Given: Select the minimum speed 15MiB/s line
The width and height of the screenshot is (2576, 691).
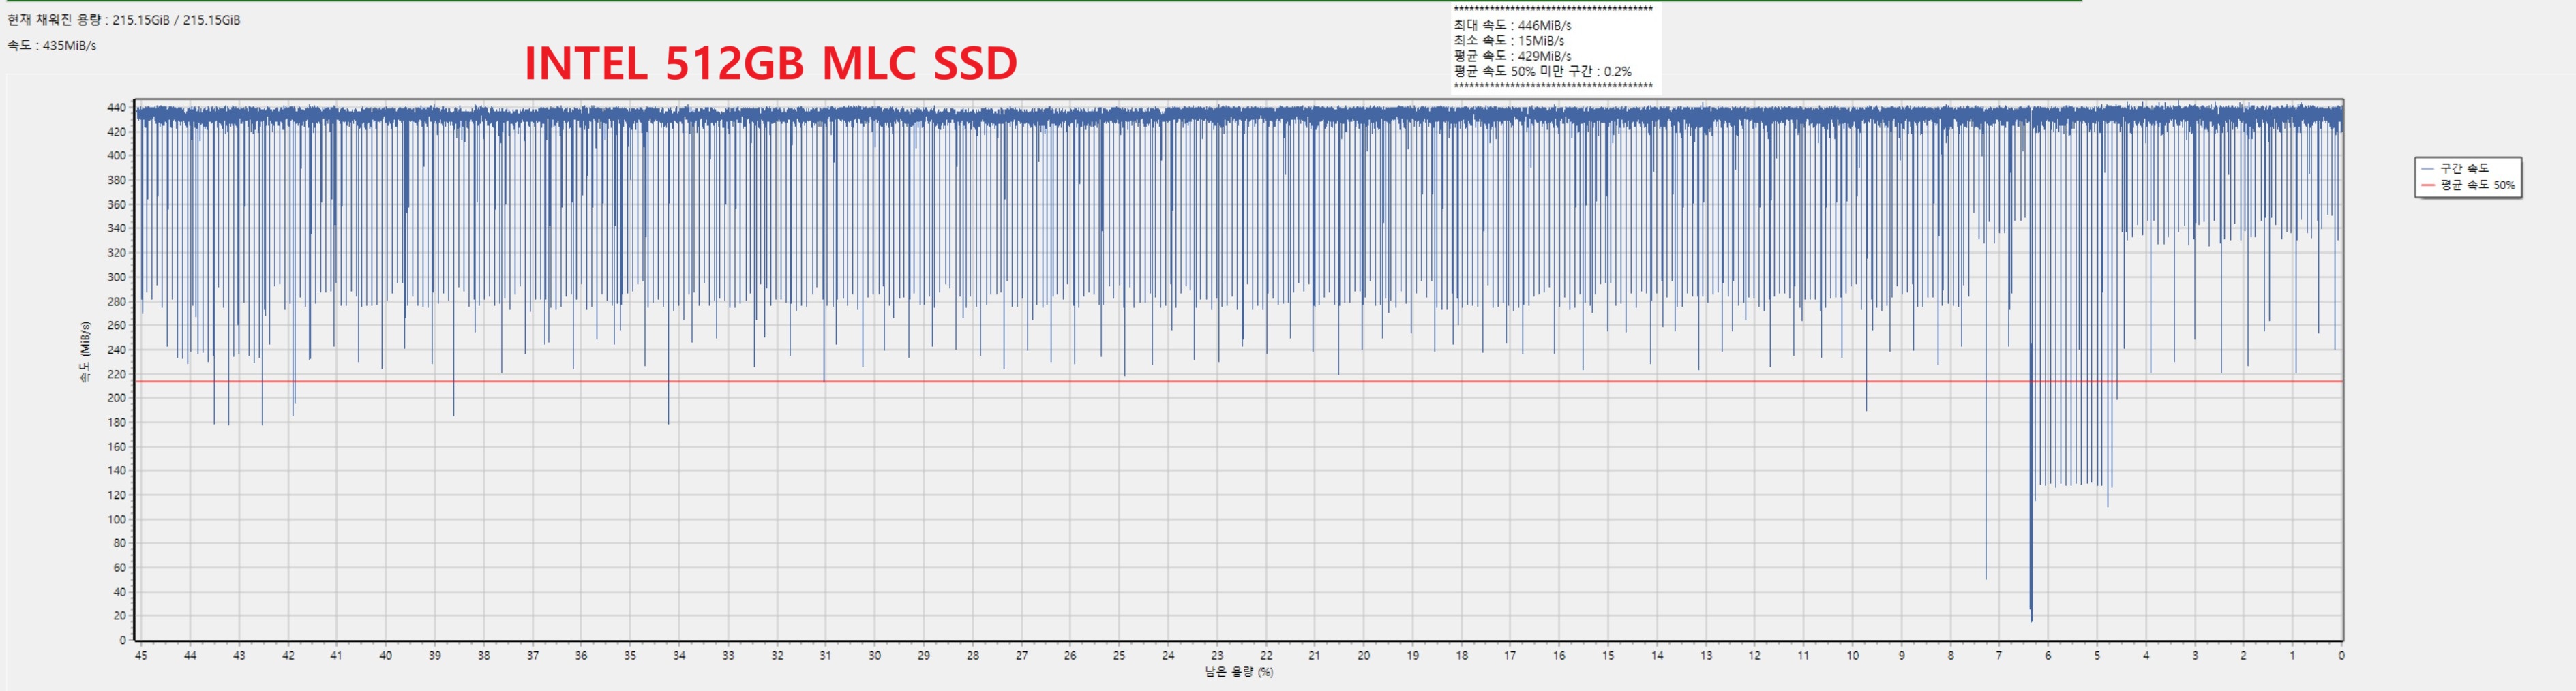Looking at the screenshot, I should [1508, 41].
